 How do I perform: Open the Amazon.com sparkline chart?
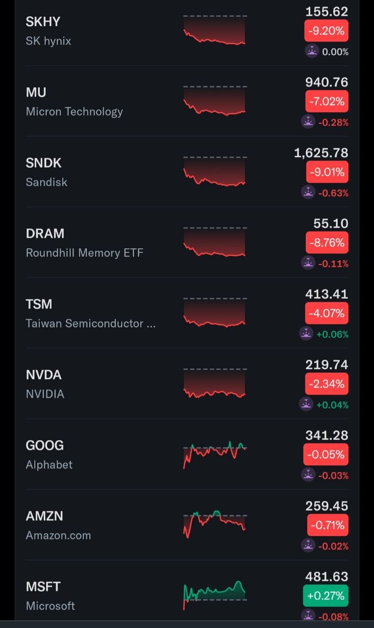click(x=215, y=524)
